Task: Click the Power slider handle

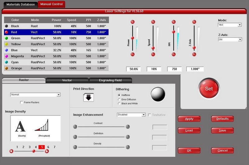Action: (x=133, y=38)
